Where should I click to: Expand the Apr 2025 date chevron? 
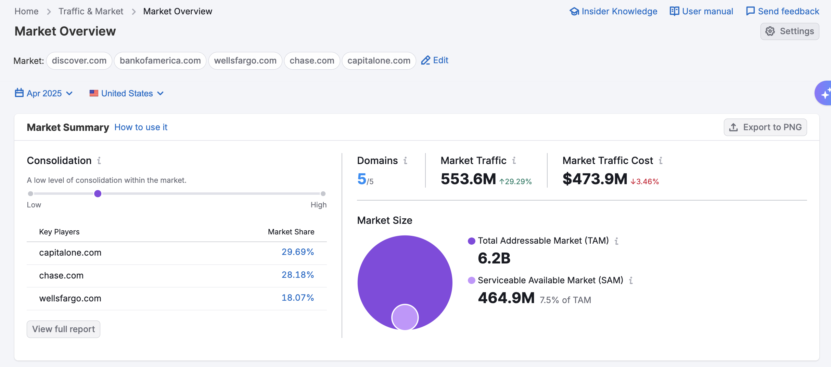point(69,93)
